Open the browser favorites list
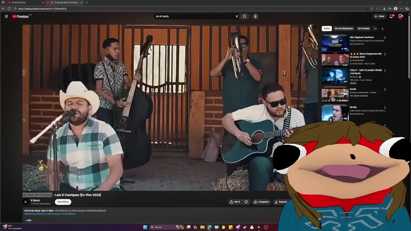This screenshot has width=411, height=231. pyautogui.click(x=389, y=9)
